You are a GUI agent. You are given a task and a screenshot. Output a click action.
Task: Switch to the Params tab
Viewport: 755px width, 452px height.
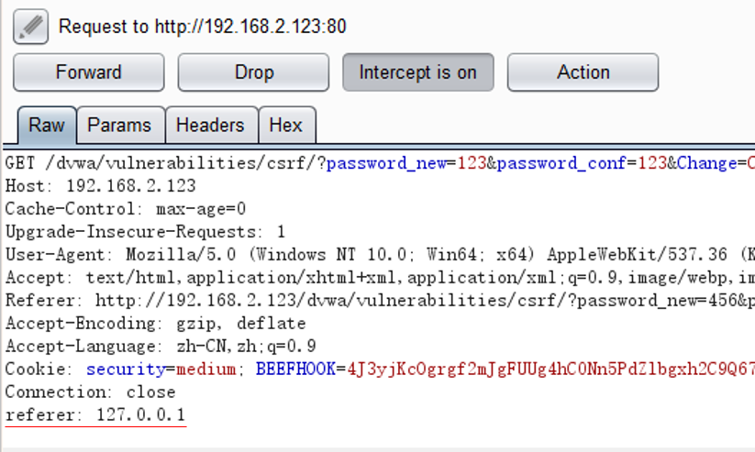119,126
